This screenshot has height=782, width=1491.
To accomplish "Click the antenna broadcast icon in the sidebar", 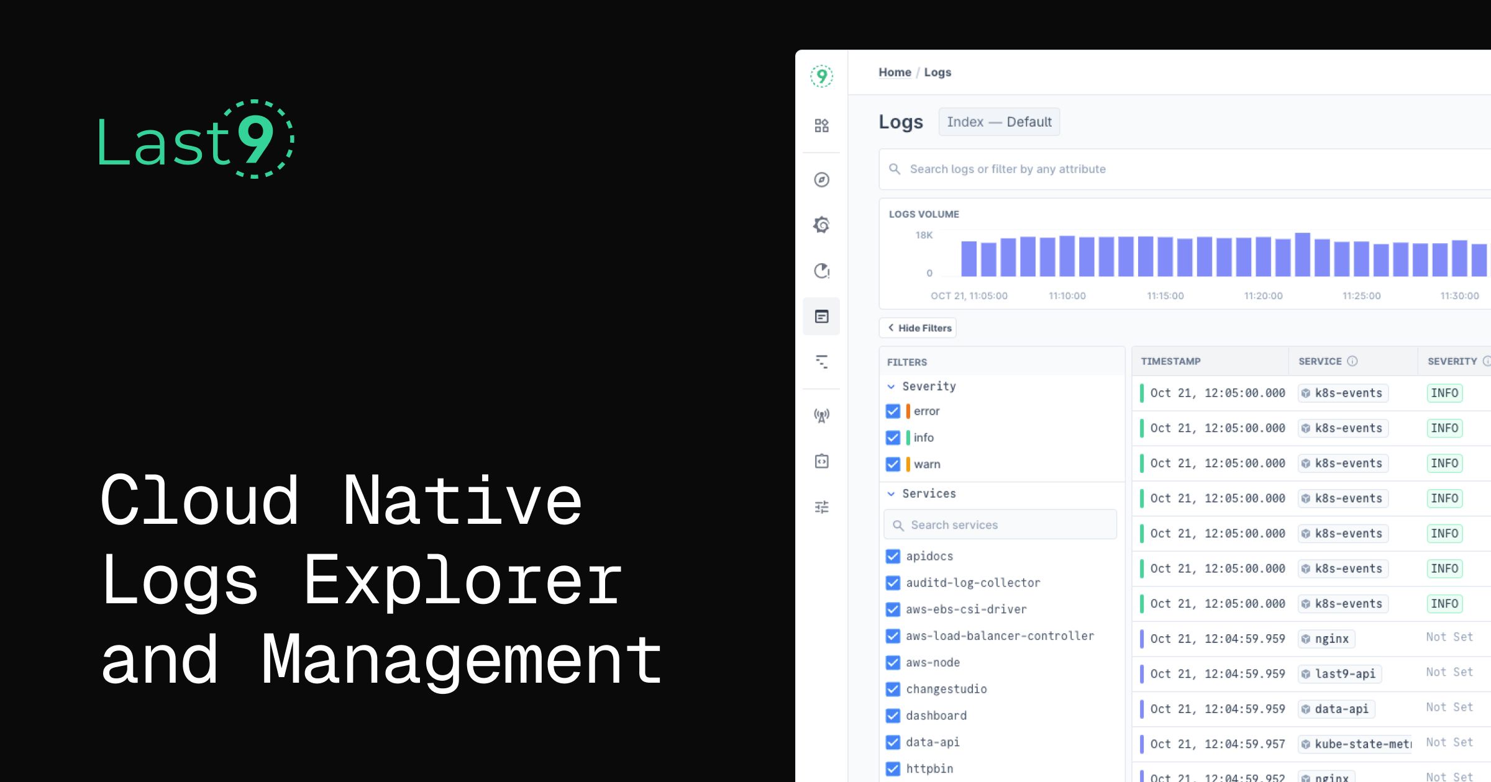I will (x=822, y=415).
